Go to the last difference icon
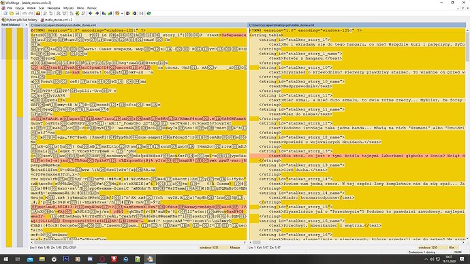The width and height of the screenshot is (470, 264). point(83,14)
